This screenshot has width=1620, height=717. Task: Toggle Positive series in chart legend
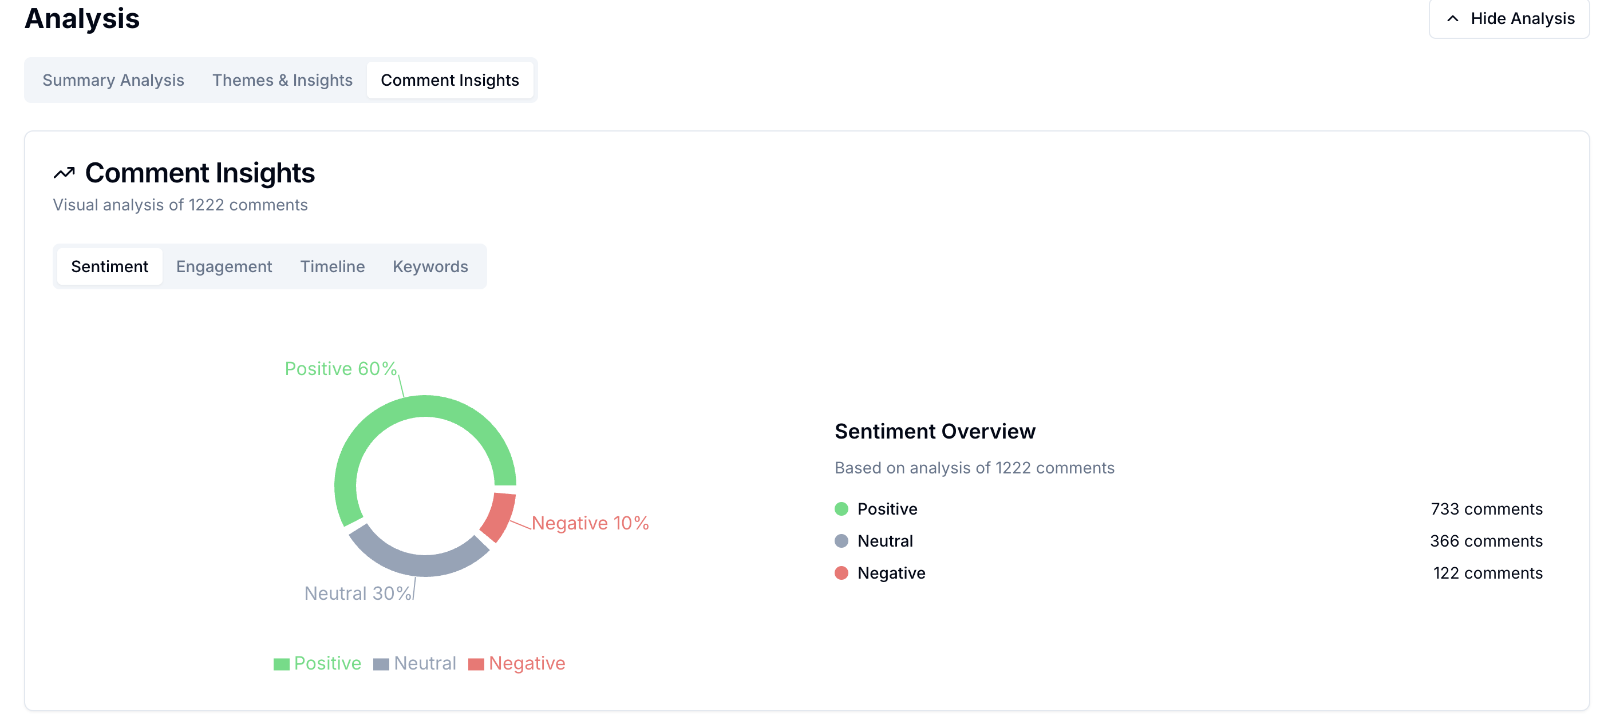point(318,663)
